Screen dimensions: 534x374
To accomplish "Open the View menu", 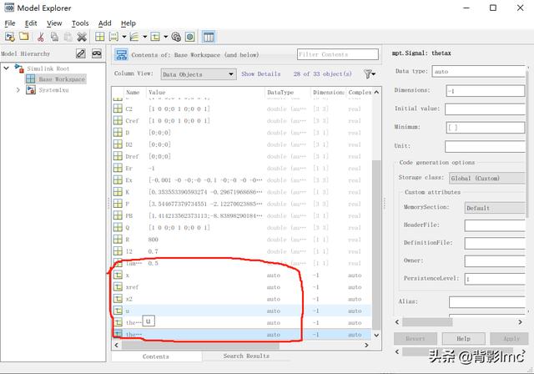I will point(54,23).
